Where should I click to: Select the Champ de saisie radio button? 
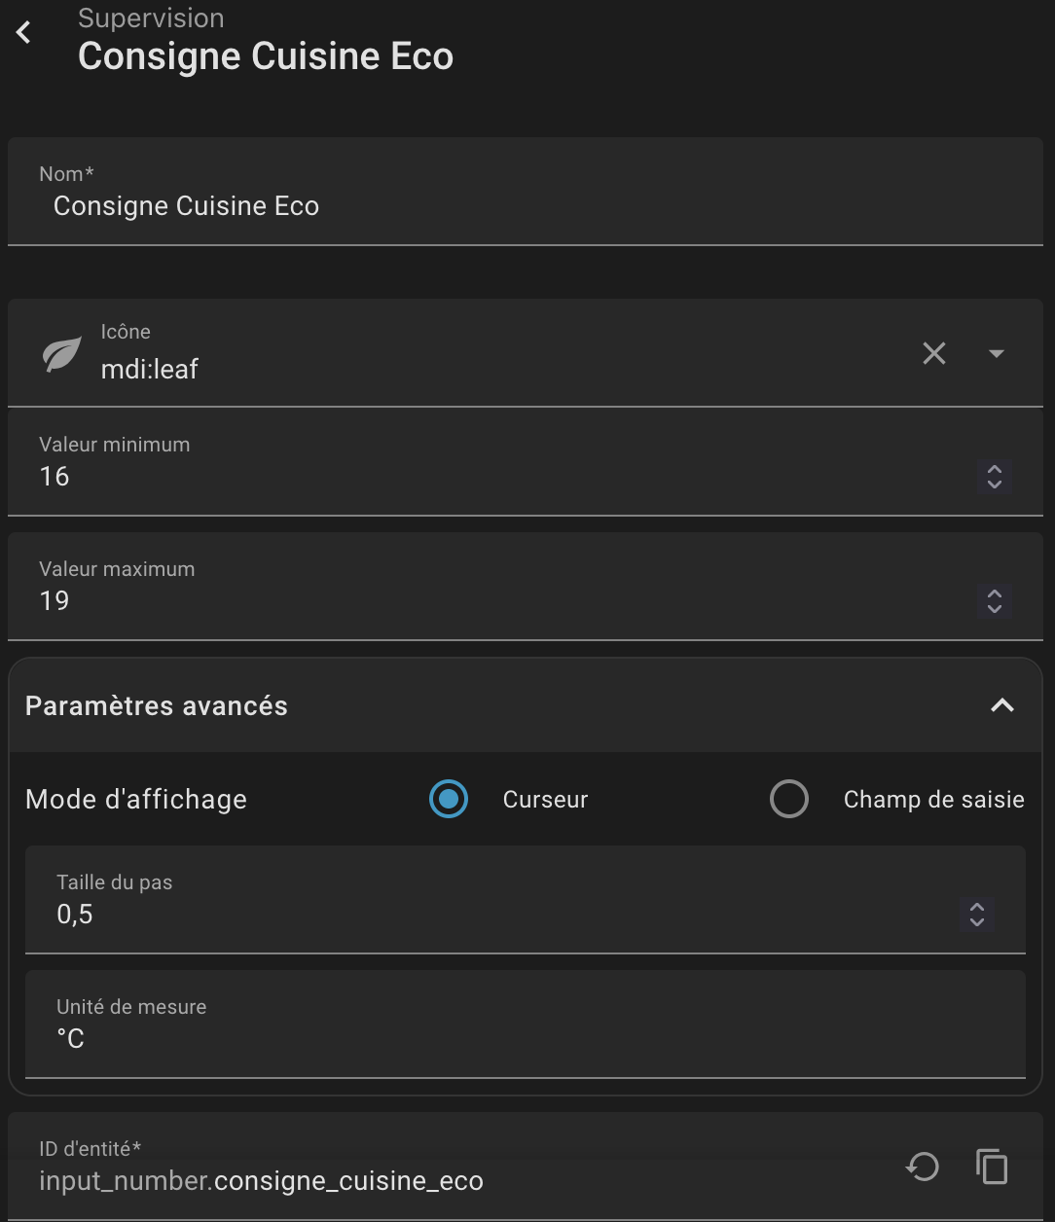point(789,800)
